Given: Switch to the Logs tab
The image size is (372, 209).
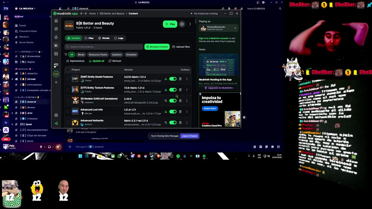Looking at the screenshot, I should 119,38.
